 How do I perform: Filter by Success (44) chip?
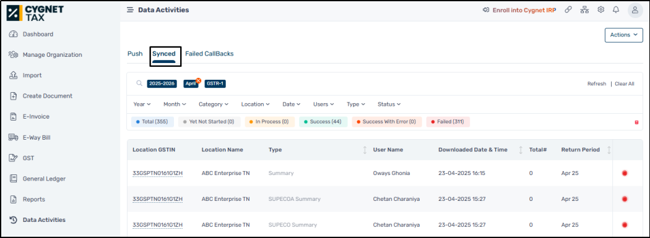tap(323, 122)
